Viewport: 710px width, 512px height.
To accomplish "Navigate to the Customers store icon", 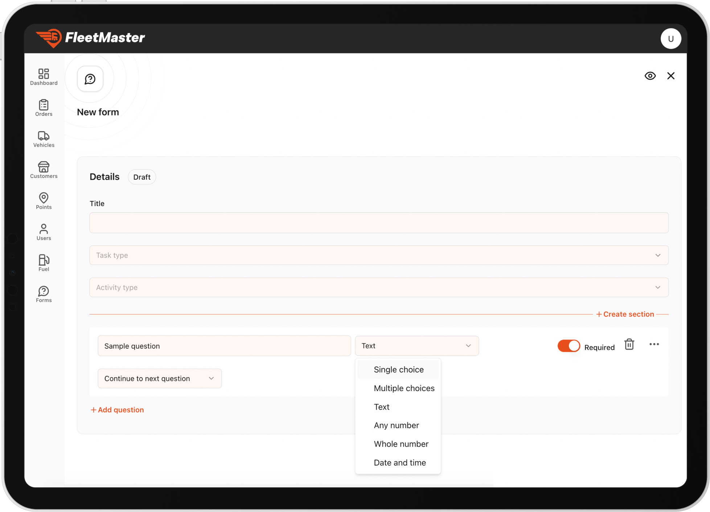I will pos(44,170).
